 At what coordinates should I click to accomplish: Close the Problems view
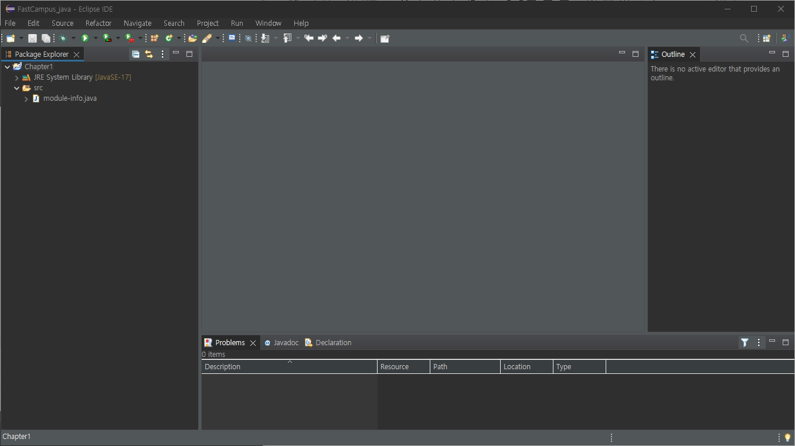tap(253, 343)
